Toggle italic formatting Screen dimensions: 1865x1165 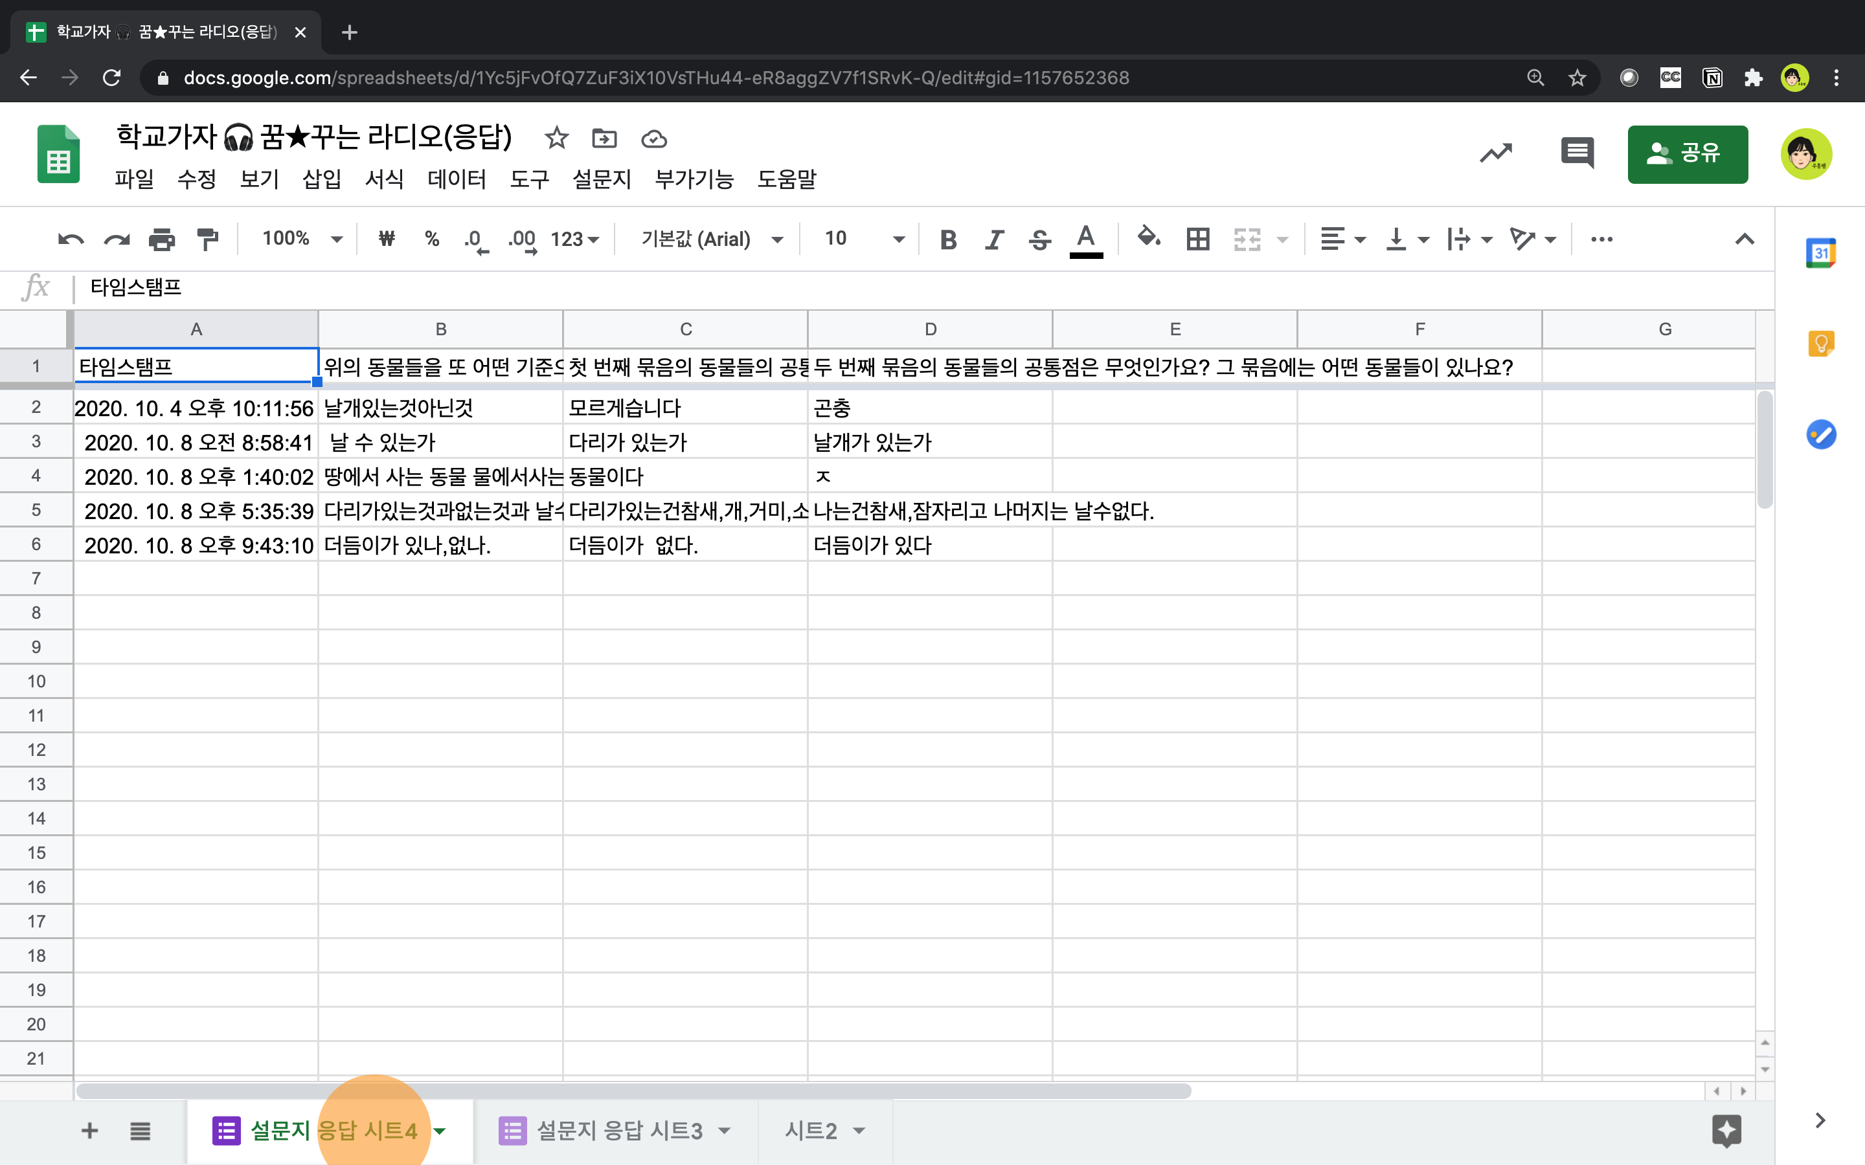pos(994,239)
